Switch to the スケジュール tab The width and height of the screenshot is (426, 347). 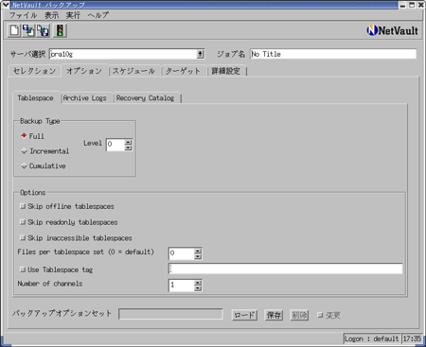point(133,71)
